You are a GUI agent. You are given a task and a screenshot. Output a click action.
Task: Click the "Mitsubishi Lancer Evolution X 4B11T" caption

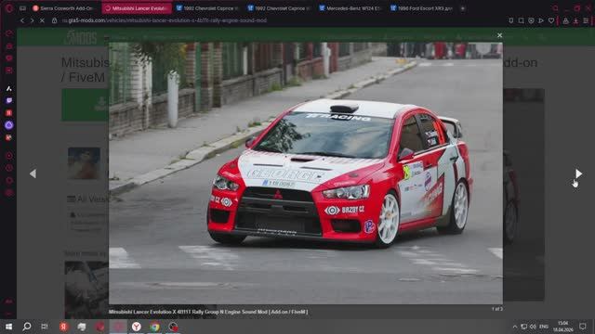[208, 312]
